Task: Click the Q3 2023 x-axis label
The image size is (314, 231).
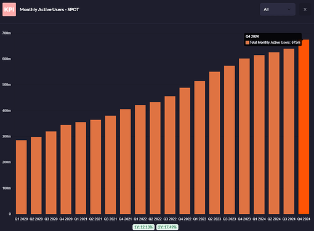Action: pos(230,219)
